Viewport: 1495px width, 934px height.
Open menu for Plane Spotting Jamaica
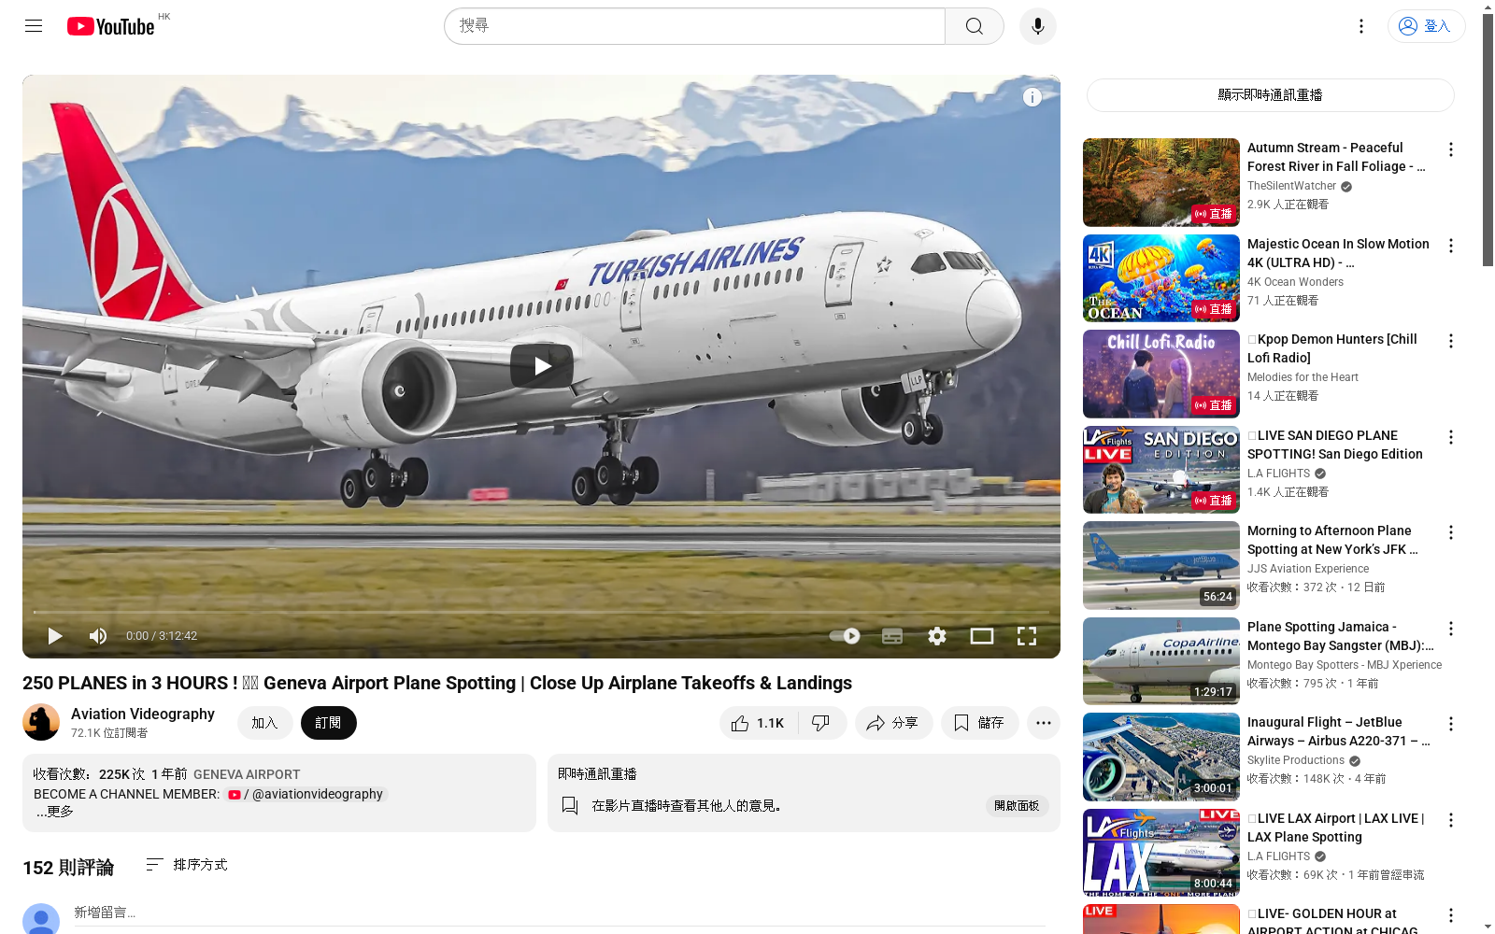click(1451, 629)
